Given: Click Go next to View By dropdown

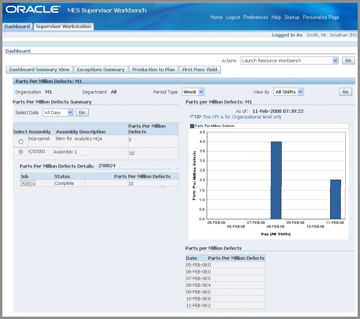Looking at the screenshot, I should pyautogui.click(x=345, y=92).
